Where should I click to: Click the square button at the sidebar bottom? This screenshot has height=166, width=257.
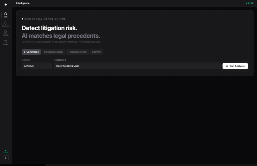[x=6, y=158]
